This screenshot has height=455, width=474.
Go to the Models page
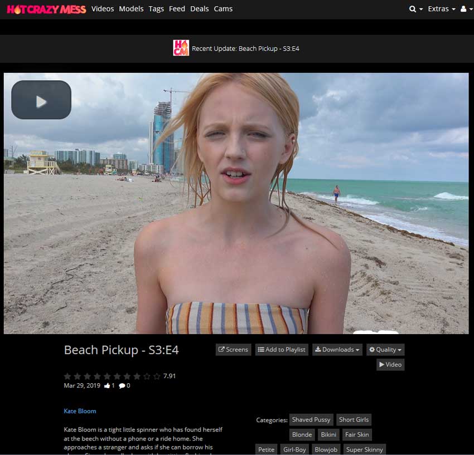[x=131, y=9]
